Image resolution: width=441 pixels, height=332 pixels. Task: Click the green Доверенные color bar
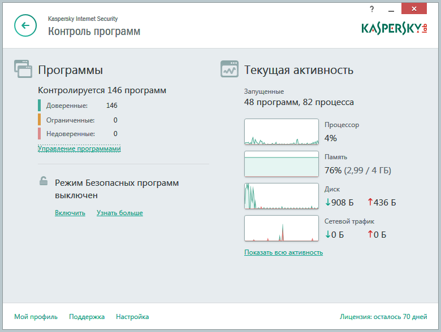click(40, 106)
